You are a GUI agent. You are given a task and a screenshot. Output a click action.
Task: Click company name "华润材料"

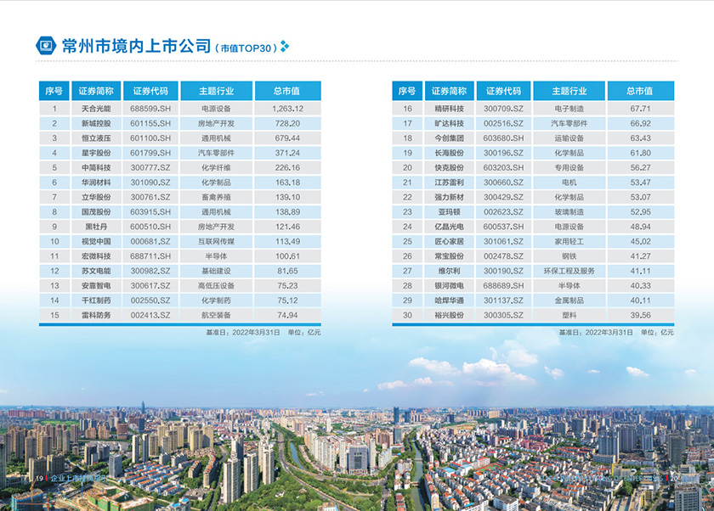(96, 182)
